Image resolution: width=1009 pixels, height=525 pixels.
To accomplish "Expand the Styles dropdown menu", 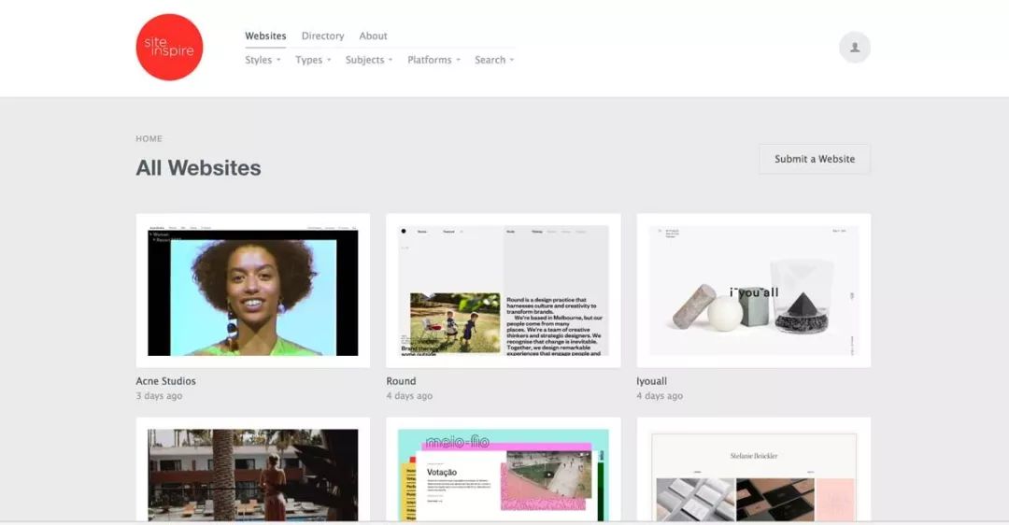I will click(x=263, y=60).
